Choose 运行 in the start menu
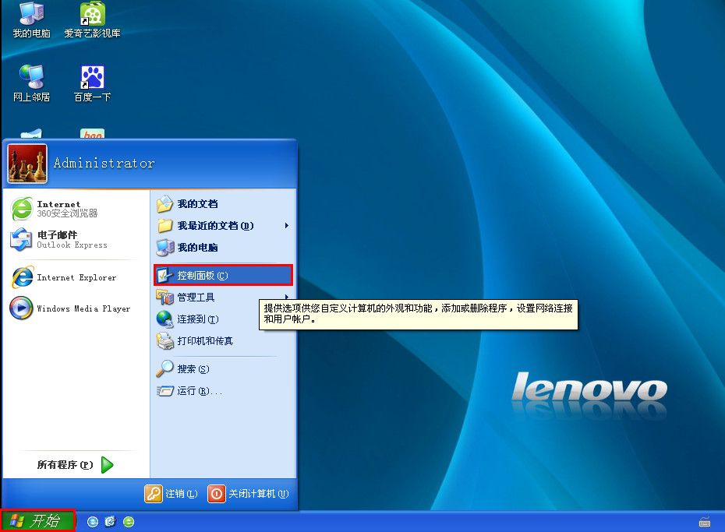Image resolution: width=725 pixels, height=532 pixels. 223,391
